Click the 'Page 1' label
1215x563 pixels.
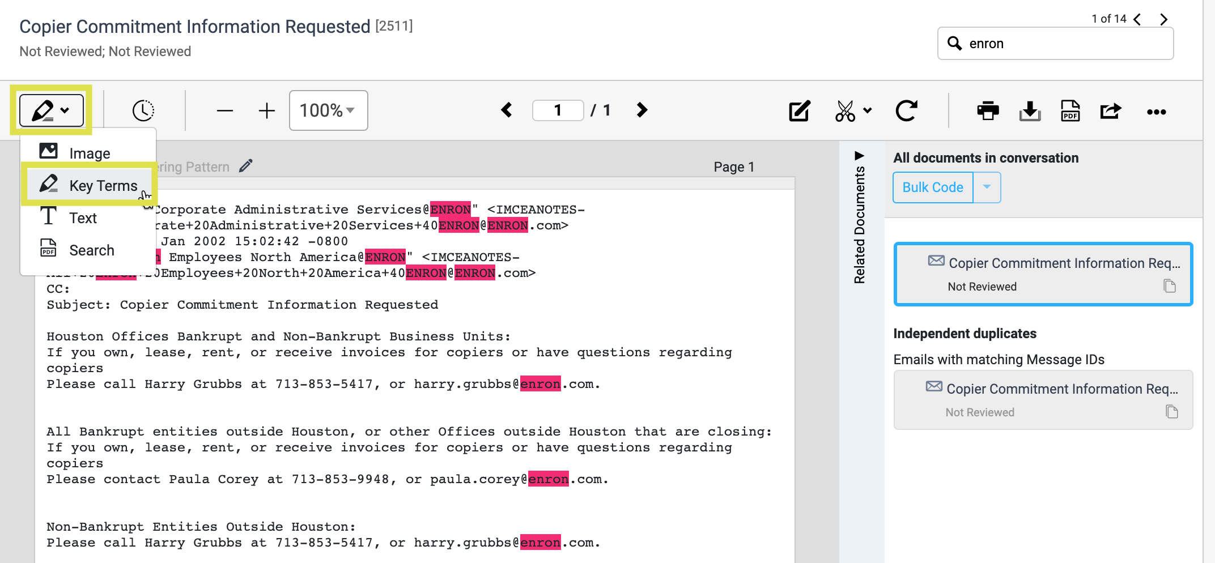734,167
